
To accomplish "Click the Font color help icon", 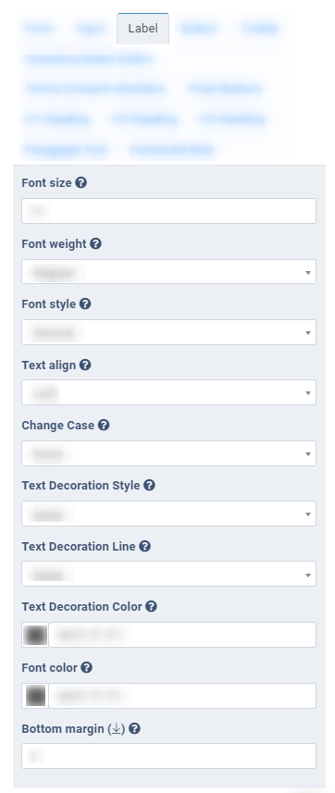I will [x=87, y=667].
